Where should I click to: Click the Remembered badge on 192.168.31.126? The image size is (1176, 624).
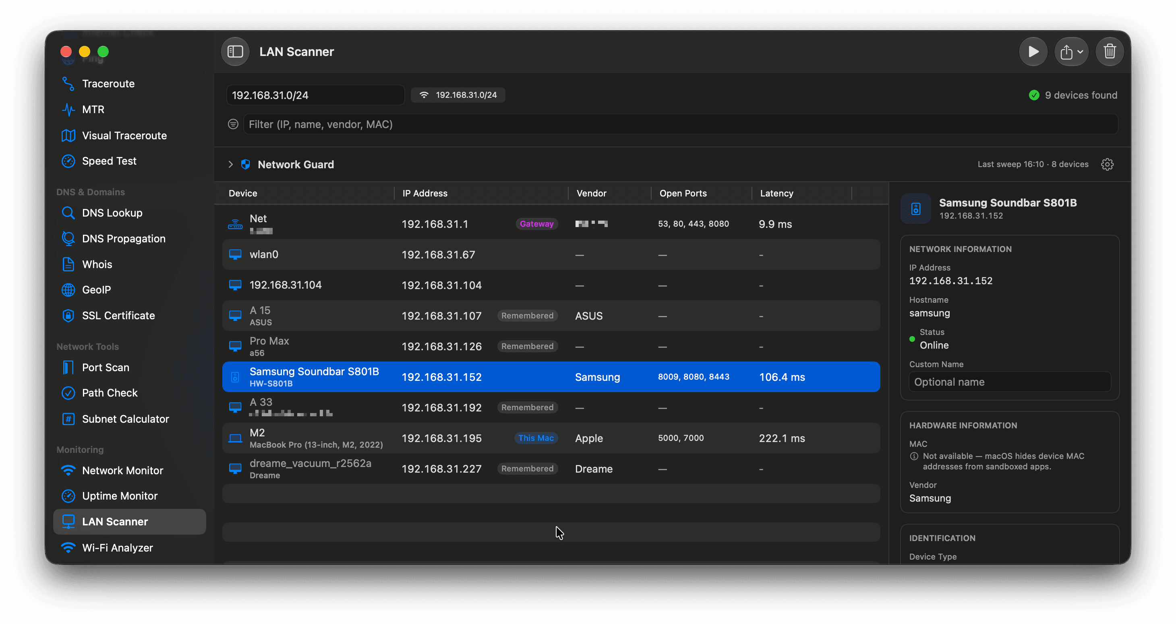[527, 347]
